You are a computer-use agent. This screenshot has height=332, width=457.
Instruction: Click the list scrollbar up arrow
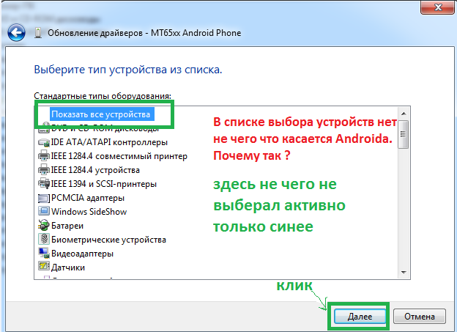click(x=404, y=114)
